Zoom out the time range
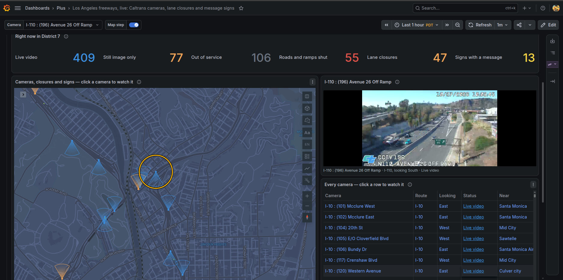This screenshot has width=563, height=280. pyautogui.click(x=458, y=25)
